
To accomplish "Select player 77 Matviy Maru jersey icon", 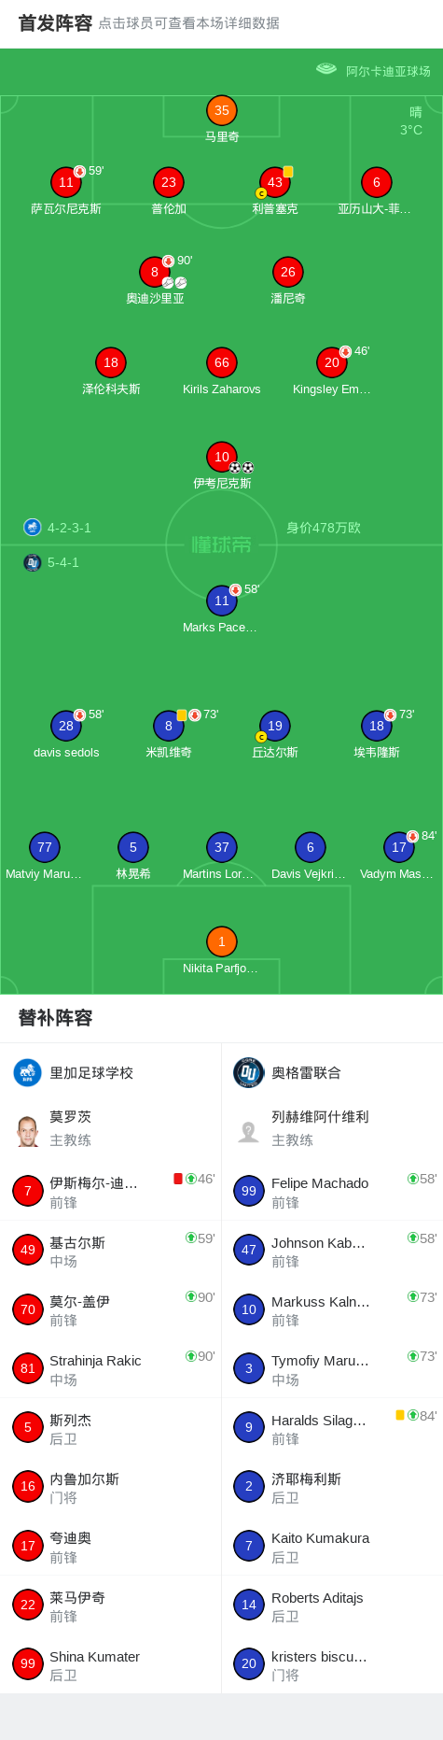I will tap(44, 847).
